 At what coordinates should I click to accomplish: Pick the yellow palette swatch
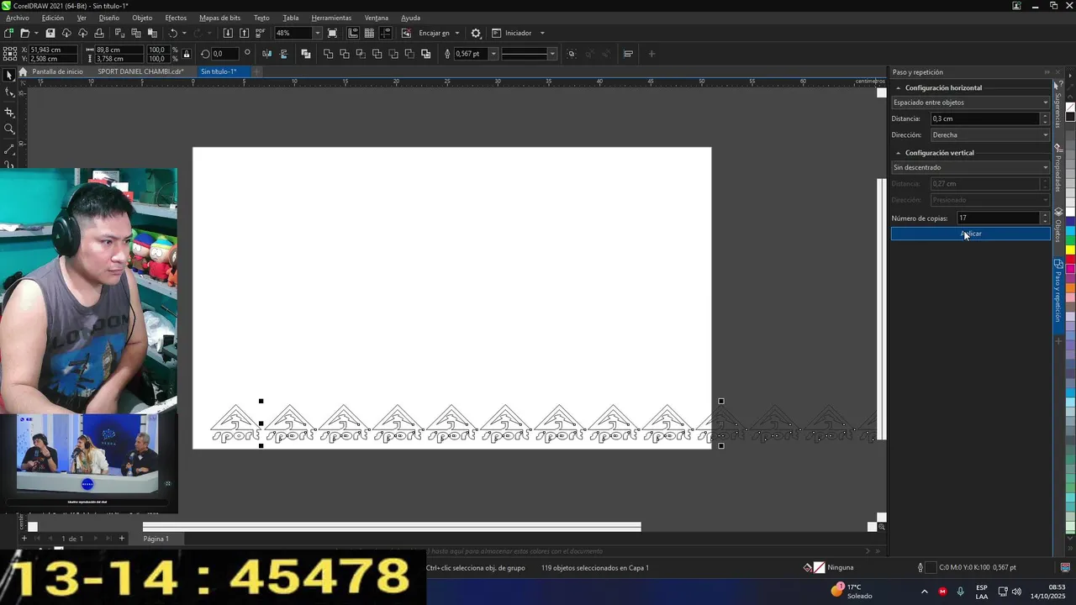(1071, 250)
